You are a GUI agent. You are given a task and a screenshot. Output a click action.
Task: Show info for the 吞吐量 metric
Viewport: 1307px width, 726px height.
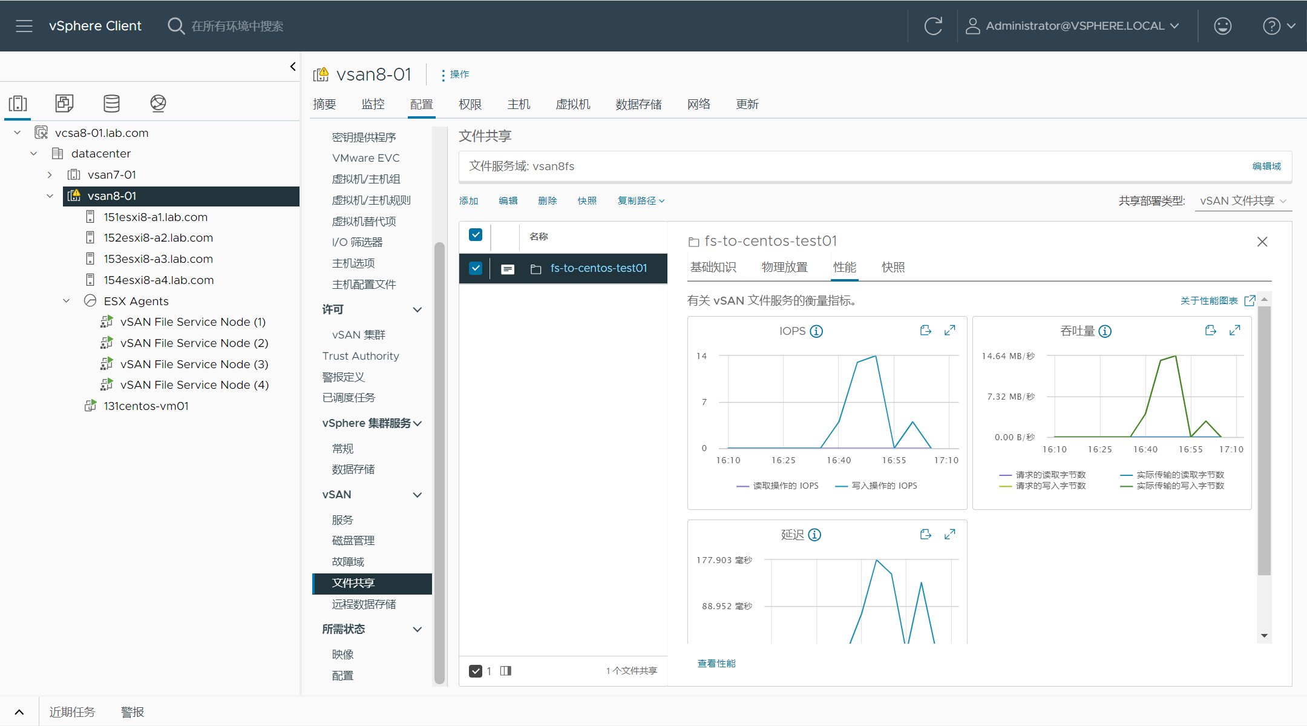1105,331
